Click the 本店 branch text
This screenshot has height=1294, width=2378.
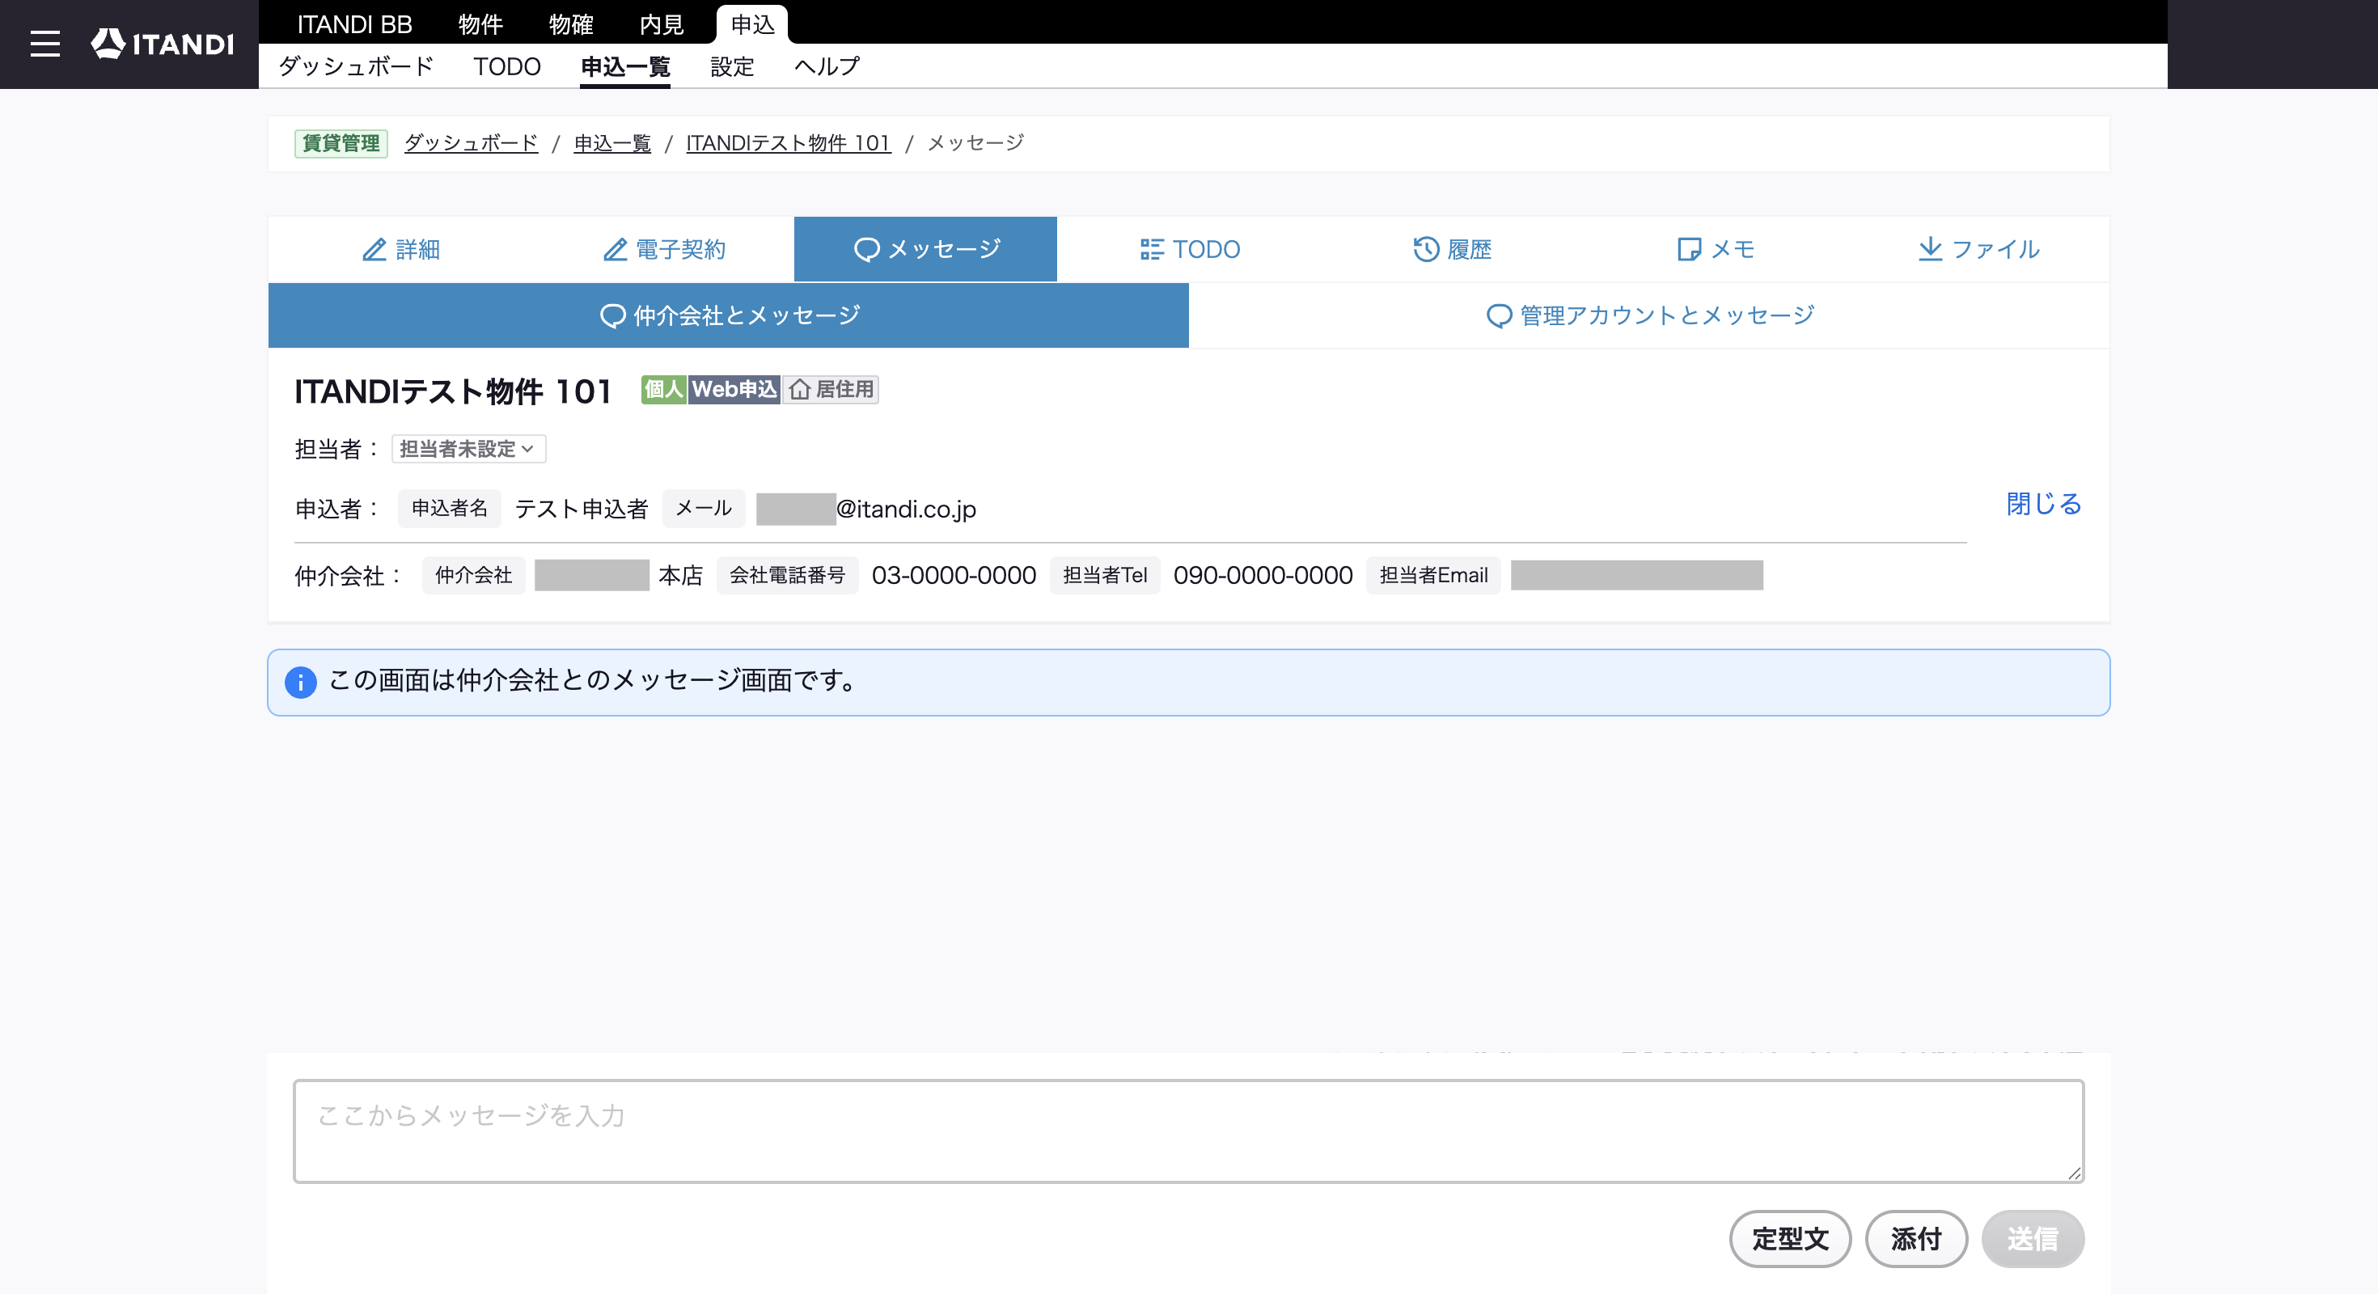coord(680,576)
